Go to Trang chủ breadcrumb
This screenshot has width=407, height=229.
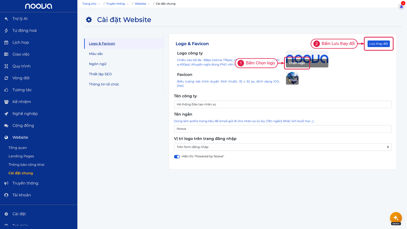click(x=89, y=4)
